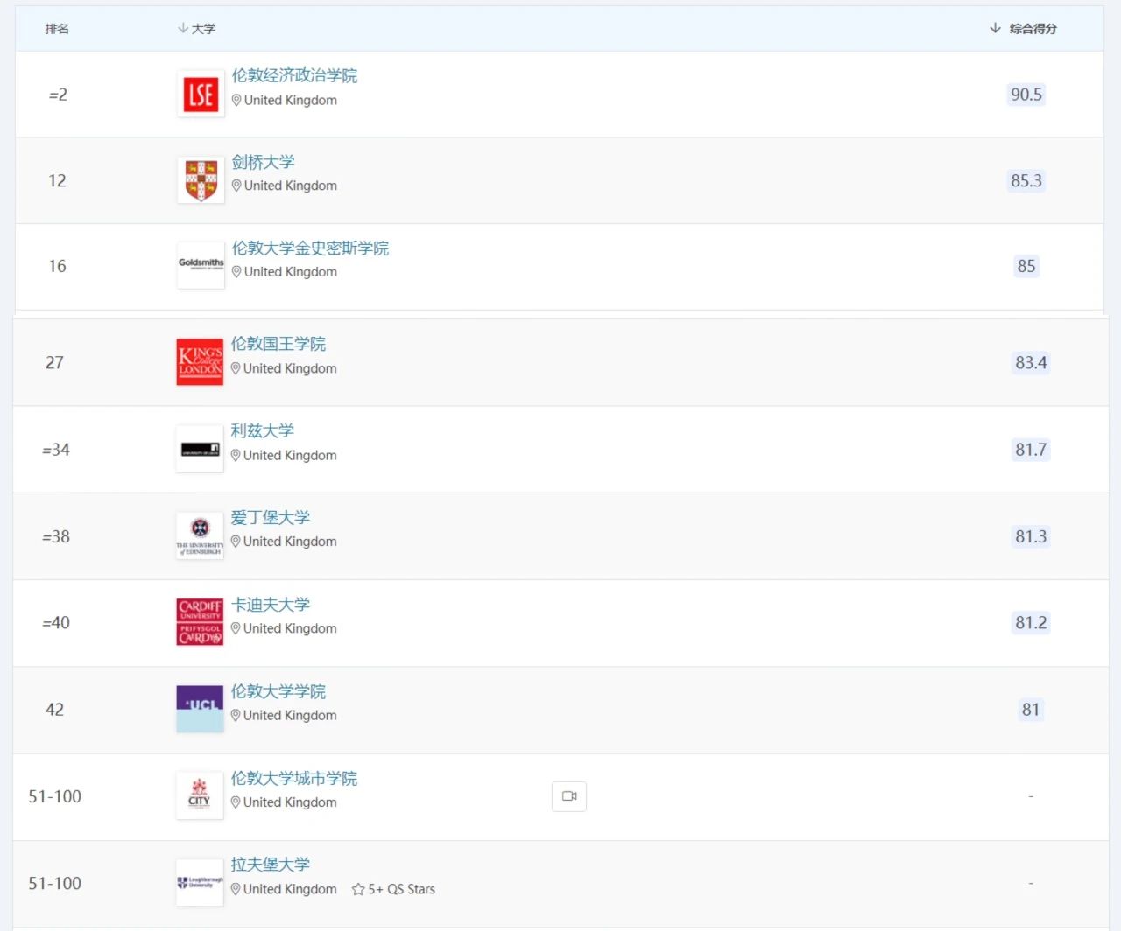Click the QS Stars star icon for 拉夫堡大学
The image size is (1121, 931).
358,889
